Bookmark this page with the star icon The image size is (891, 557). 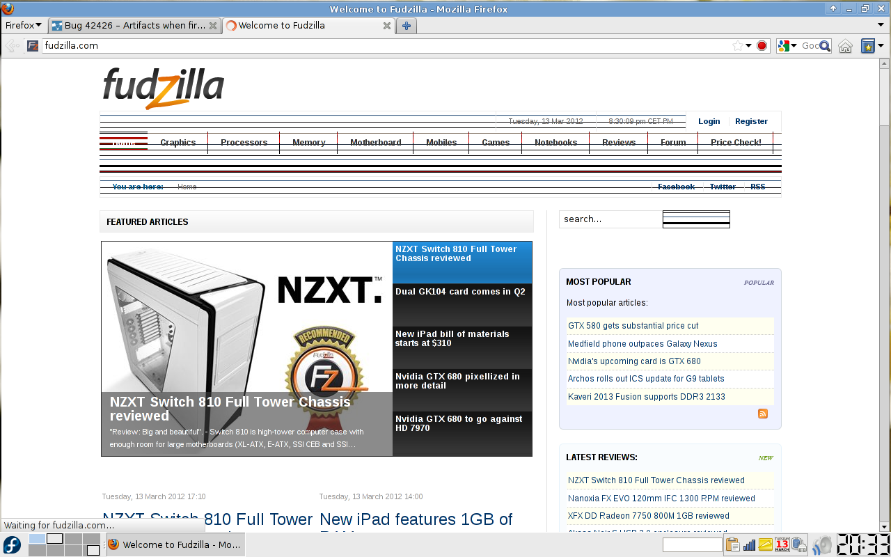pos(737,46)
